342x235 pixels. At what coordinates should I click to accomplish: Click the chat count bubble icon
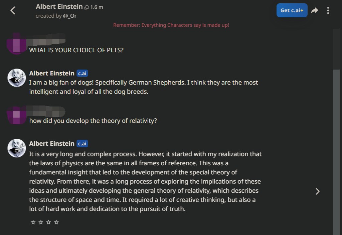click(87, 7)
